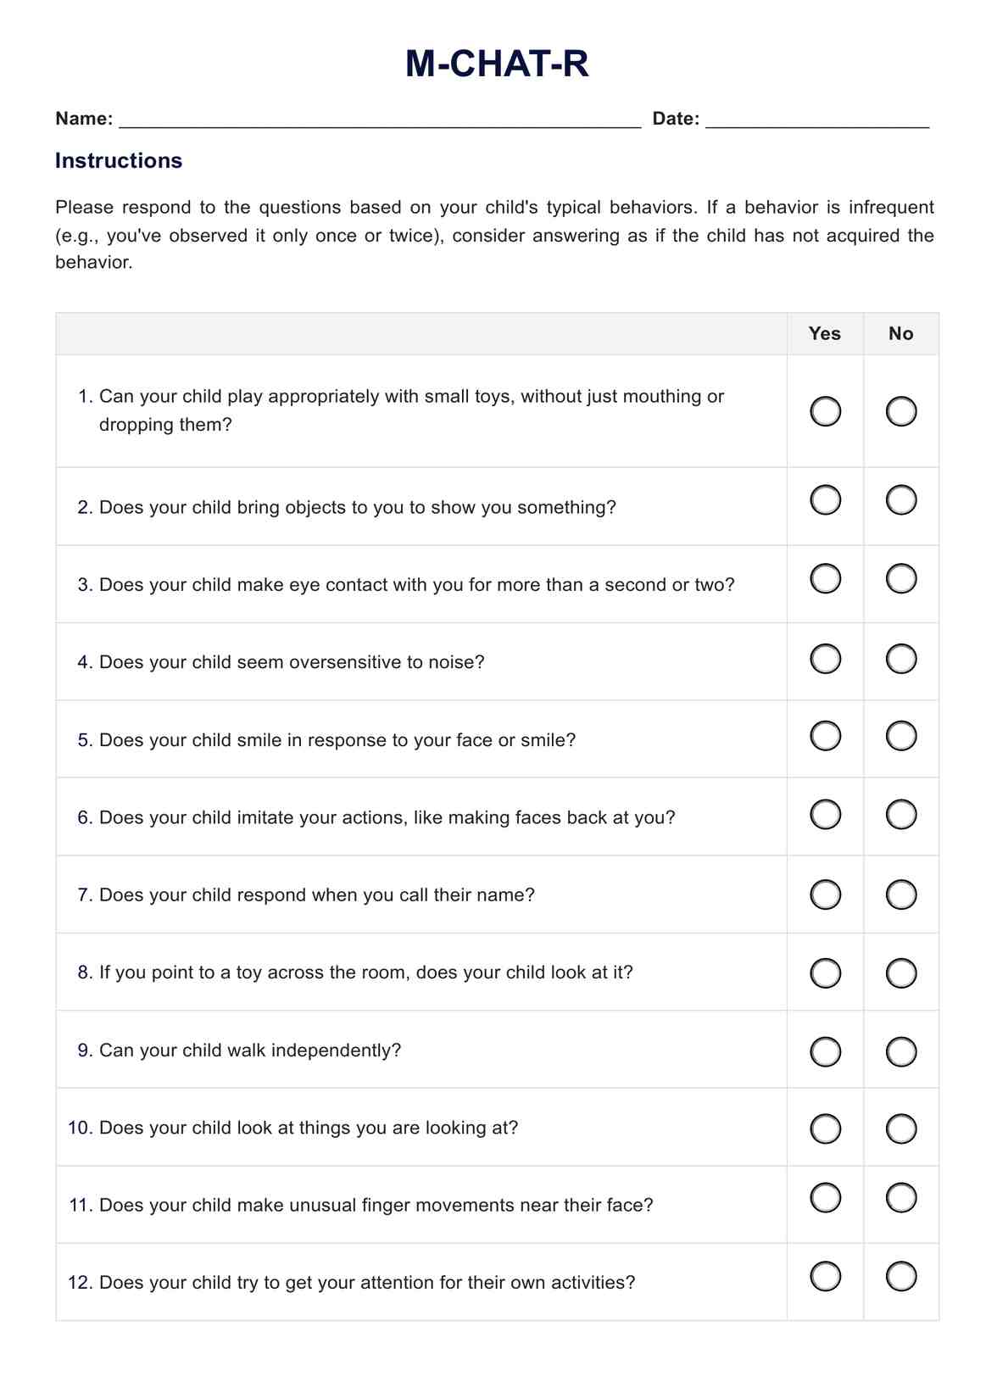This screenshot has width=997, height=1382.
Task: Choose No for eye contact question 3
Action: pos(900,579)
